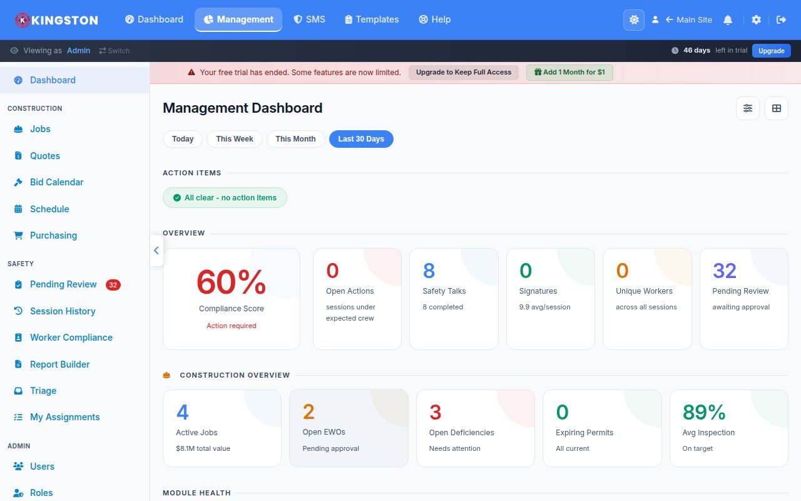Screen dimensions: 801x501
Task: Open the Open Actions card
Action: click(357, 299)
